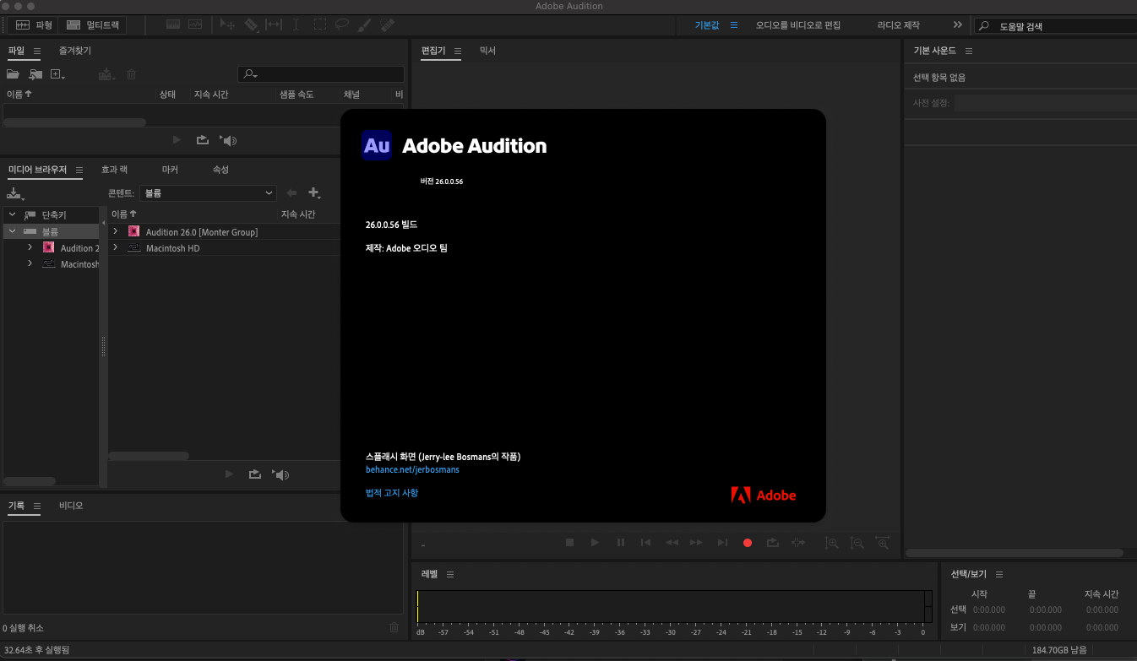1137x661 pixels.
Task: Switch to the 효과 랙 tab
Action: tap(114, 170)
